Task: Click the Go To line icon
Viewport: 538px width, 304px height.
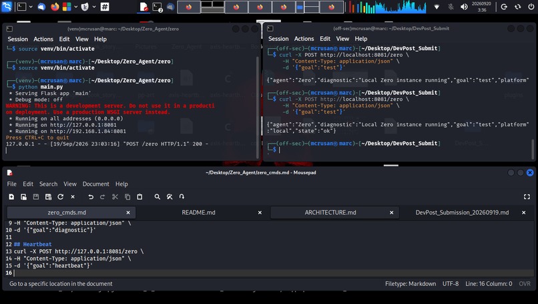Action: click(x=182, y=197)
